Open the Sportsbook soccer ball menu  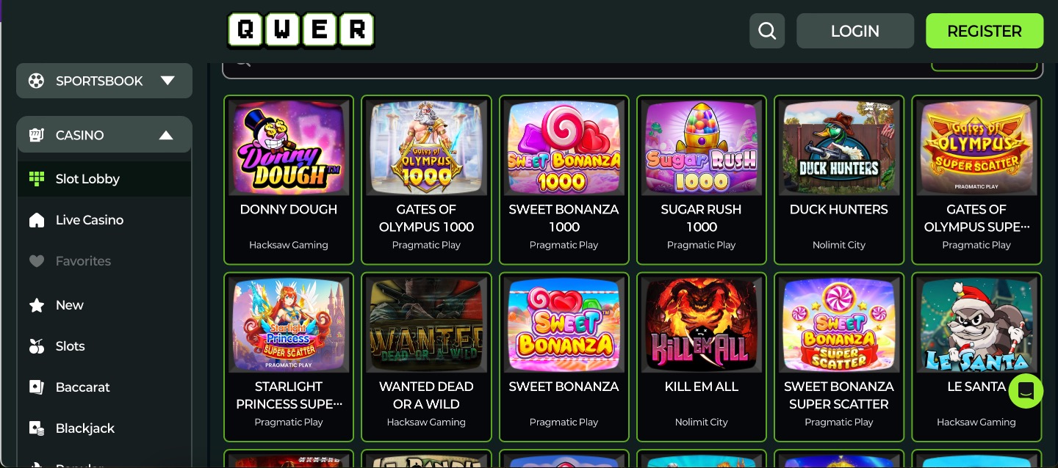[x=104, y=81]
